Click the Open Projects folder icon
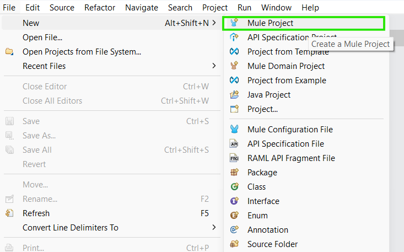Screen dimensions: 404x252 tap(9, 52)
